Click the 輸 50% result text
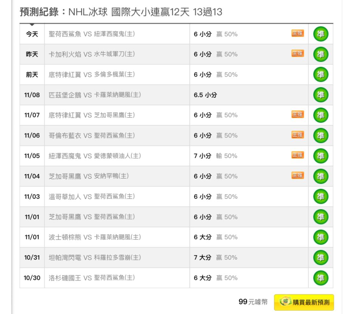344x314 pixels. pyautogui.click(x=227, y=156)
